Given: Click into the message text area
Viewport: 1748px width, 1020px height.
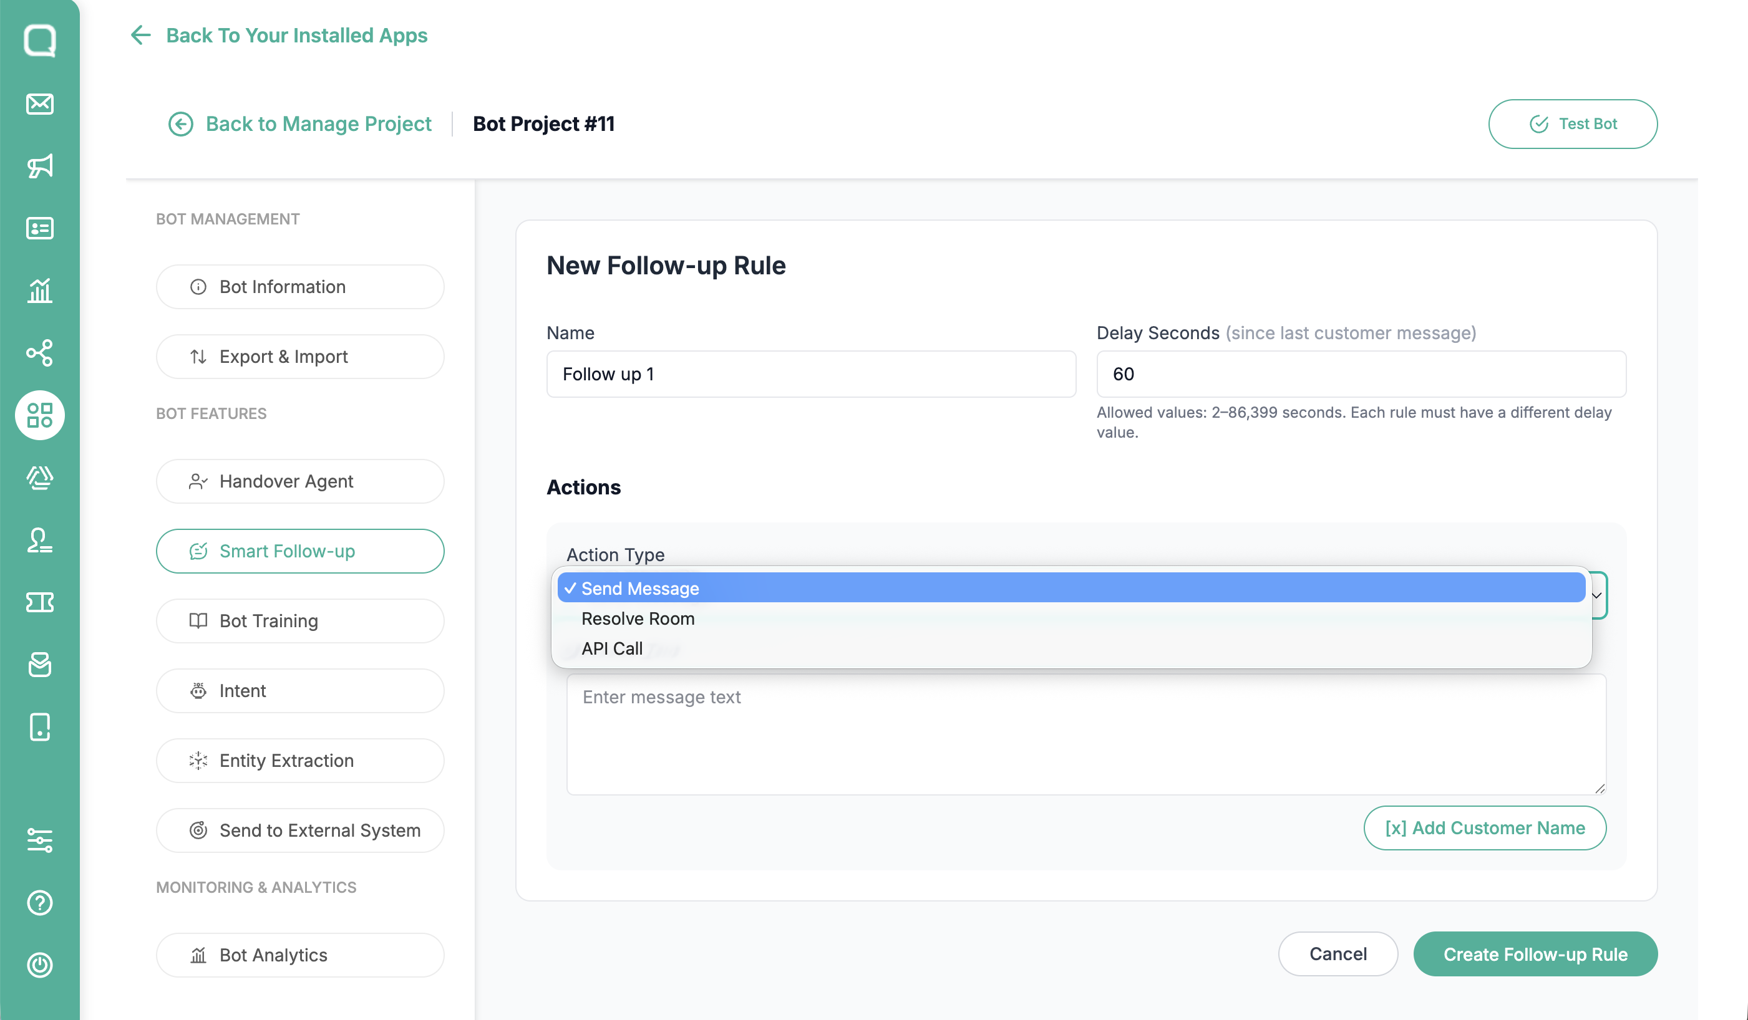Looking at the screenshot, I should [x=1086, y=734].
